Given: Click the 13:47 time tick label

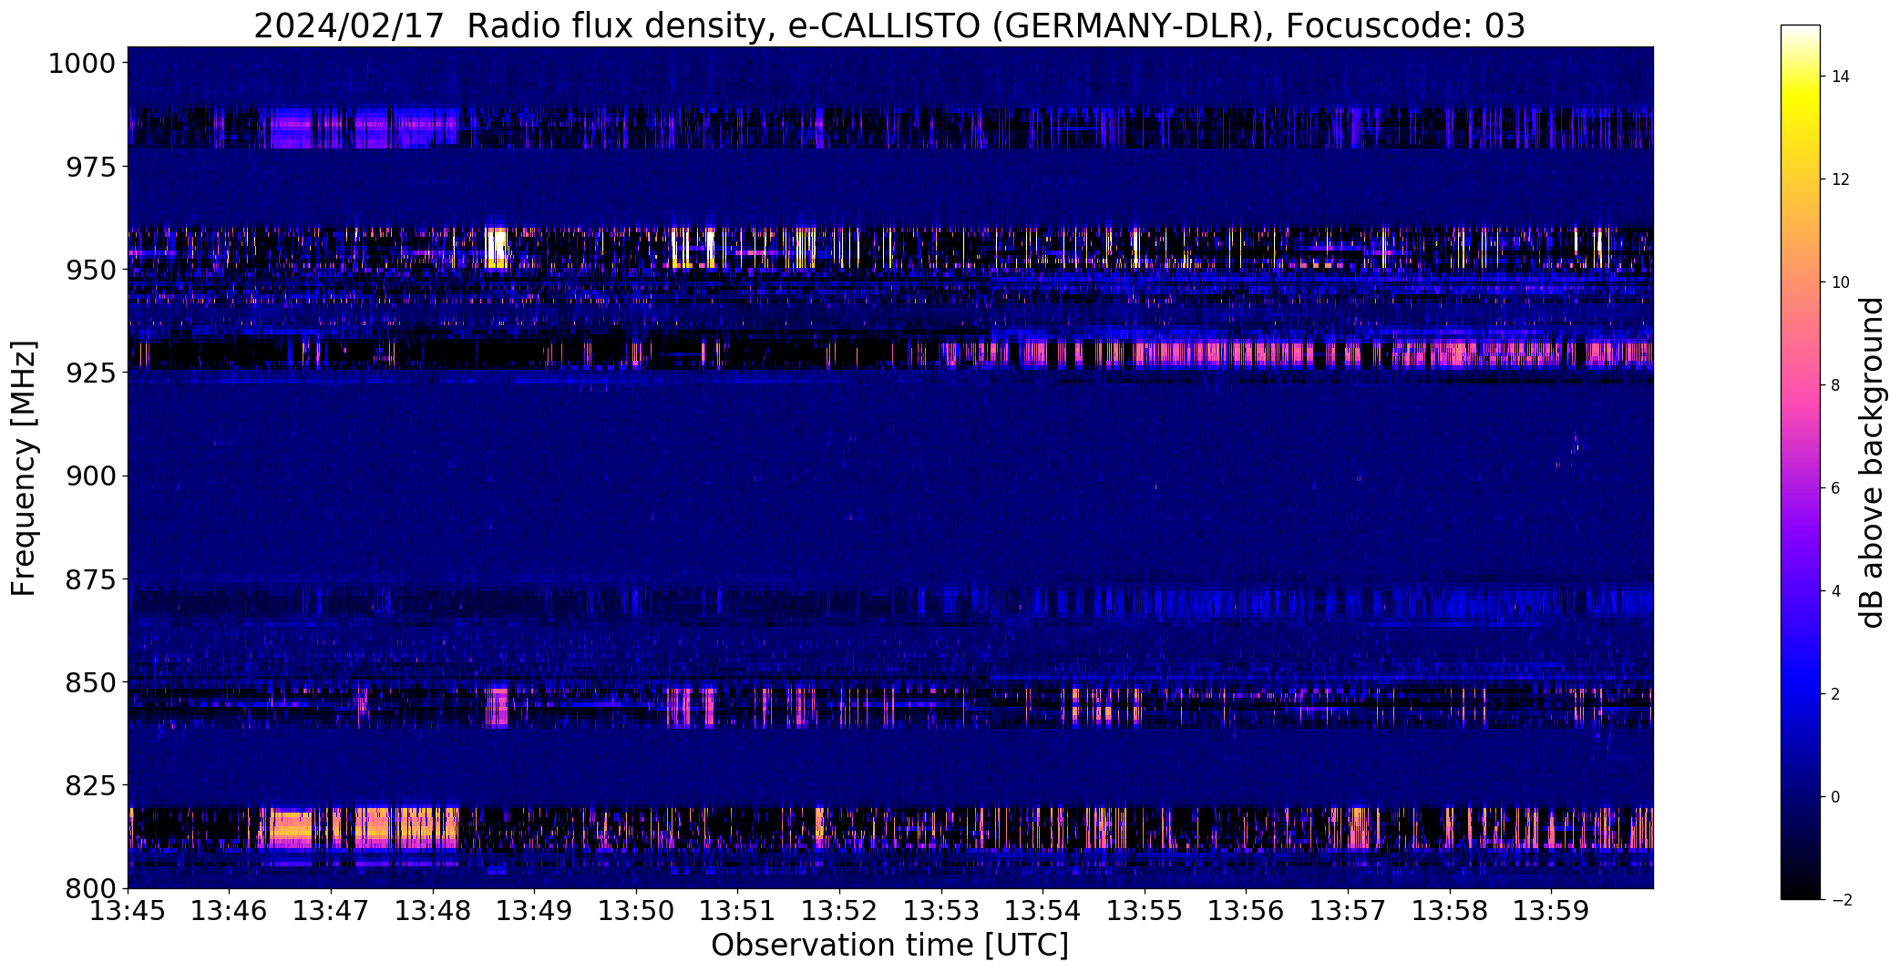Looking at the screenshot, I should pyautogui.click(x=331, y=911).
